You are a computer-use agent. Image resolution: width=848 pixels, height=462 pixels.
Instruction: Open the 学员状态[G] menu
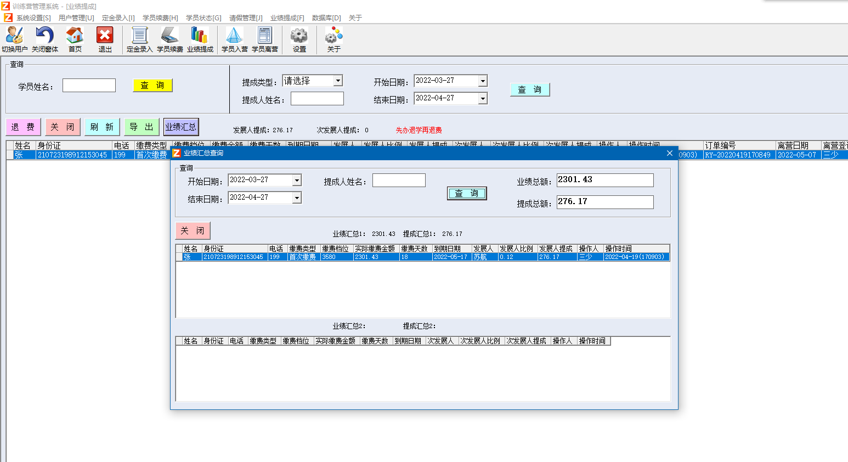tap(203, 18)
